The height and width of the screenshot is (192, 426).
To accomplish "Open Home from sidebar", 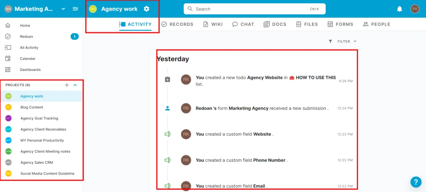I will click(25, 26).
